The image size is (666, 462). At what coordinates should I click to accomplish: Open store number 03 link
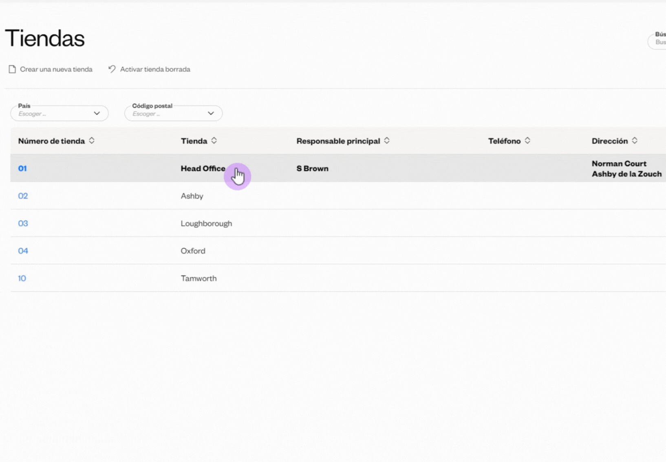(23, 223)
